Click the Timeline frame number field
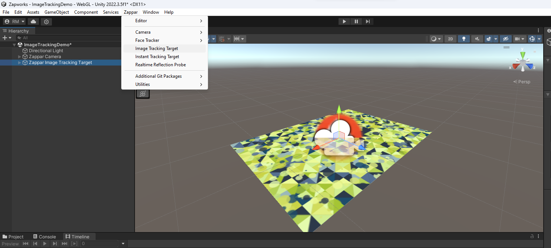This screenshot has height=248, width=551. tap(99, 244)
